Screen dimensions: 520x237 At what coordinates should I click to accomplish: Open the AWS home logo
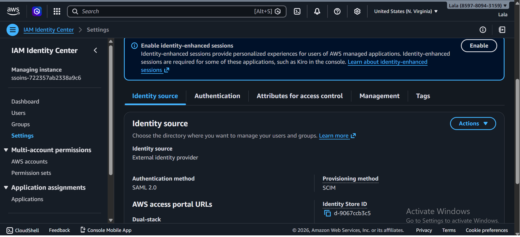pyautogui.click(x=13, y=11)
